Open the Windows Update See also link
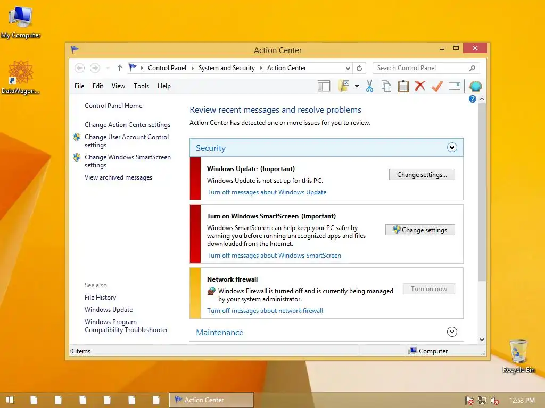The height and width of the screenshot is (408, 545). click(x=109, y=310)
